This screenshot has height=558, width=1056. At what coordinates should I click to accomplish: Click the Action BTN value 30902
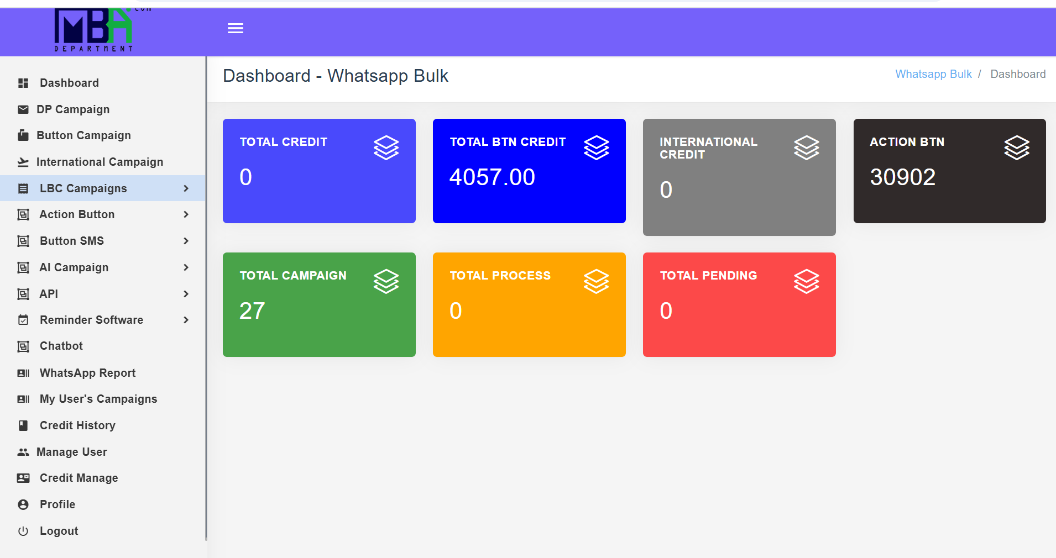point(902,177)
